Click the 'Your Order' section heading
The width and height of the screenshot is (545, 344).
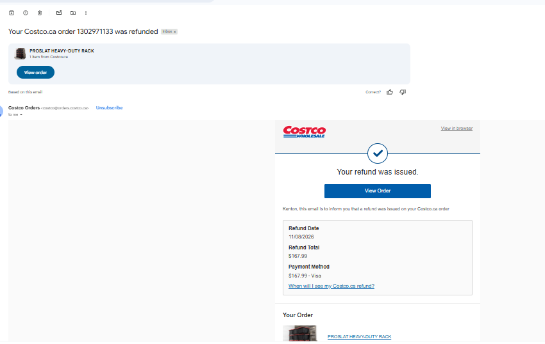pyautogui.click(x=298, y=315)
